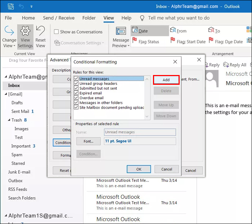Uncheck Submitted but not sent rule
The width and height of the screenshot is (252, 224).
[x=76, y=88]
